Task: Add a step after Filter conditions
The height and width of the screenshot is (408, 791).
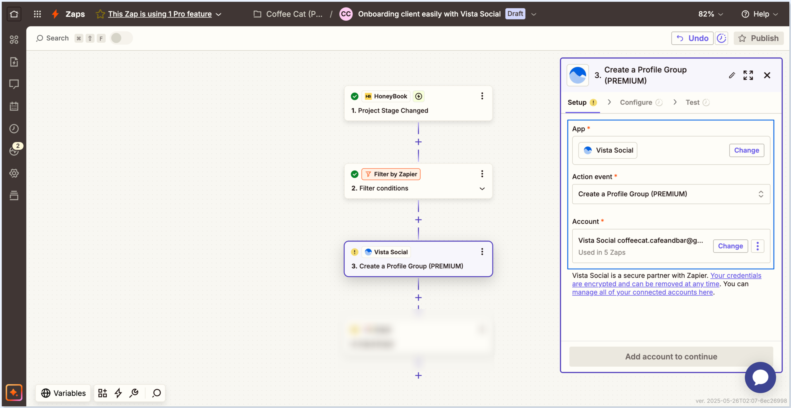Action: point(418,220)
